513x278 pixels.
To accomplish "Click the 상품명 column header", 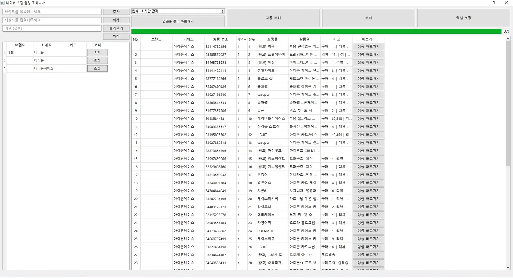I will point(304,39).
